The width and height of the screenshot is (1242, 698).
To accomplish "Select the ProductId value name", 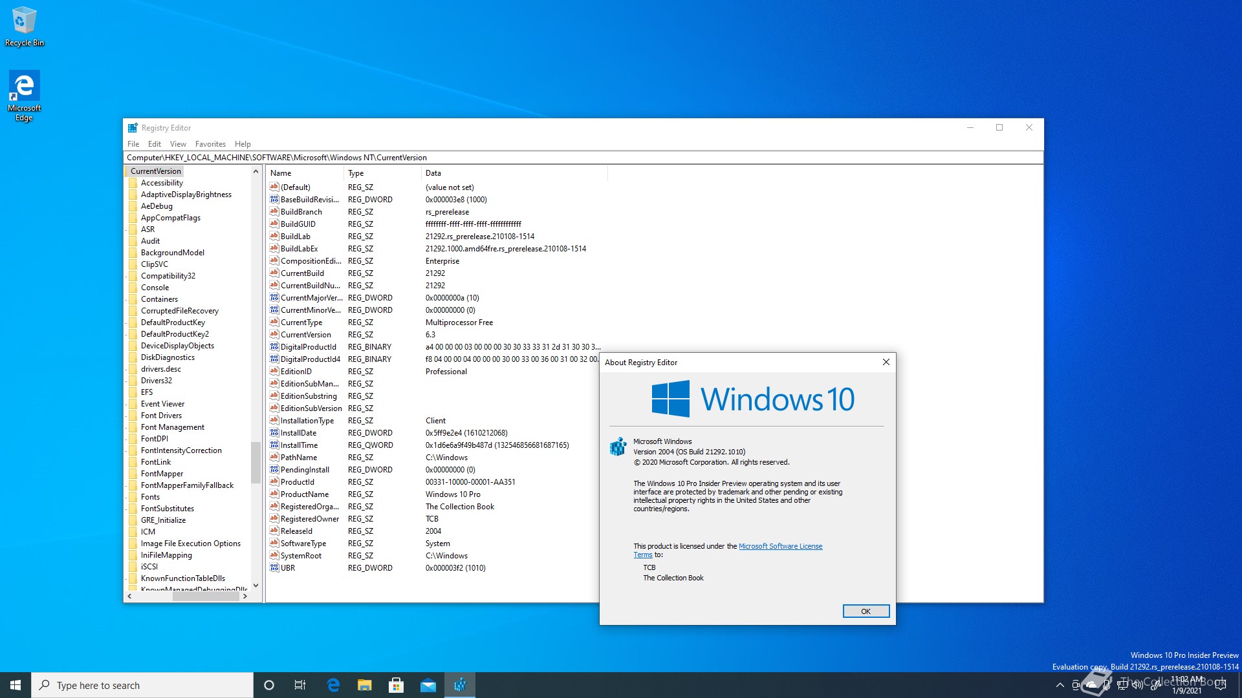I will [x=297, y=482].
